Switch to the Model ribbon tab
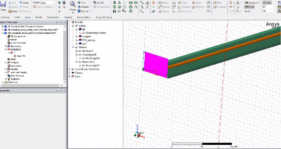The image size is (281, 149). tap(39, 17)
